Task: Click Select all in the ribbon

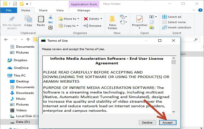Action: click(172, 17)
